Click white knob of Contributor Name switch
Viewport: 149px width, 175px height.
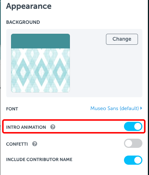[138, 160]
